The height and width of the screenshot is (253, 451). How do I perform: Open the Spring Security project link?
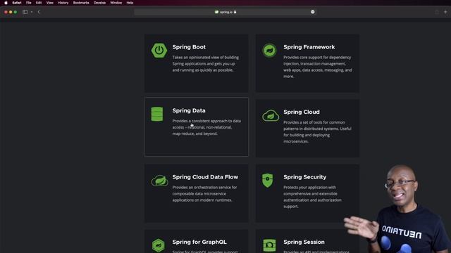(x=304, y=177)
